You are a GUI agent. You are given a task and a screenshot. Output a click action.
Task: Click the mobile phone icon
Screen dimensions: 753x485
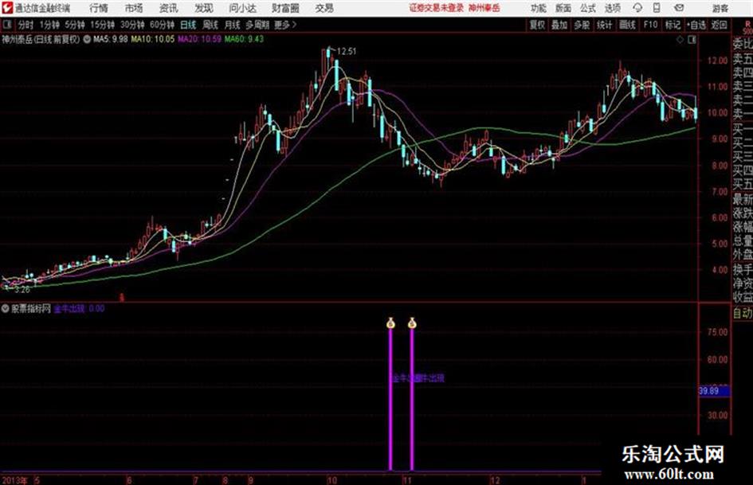[x=657, y=8]
